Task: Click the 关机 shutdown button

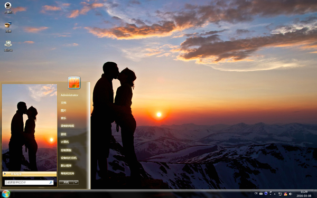Action: point(67,183)
